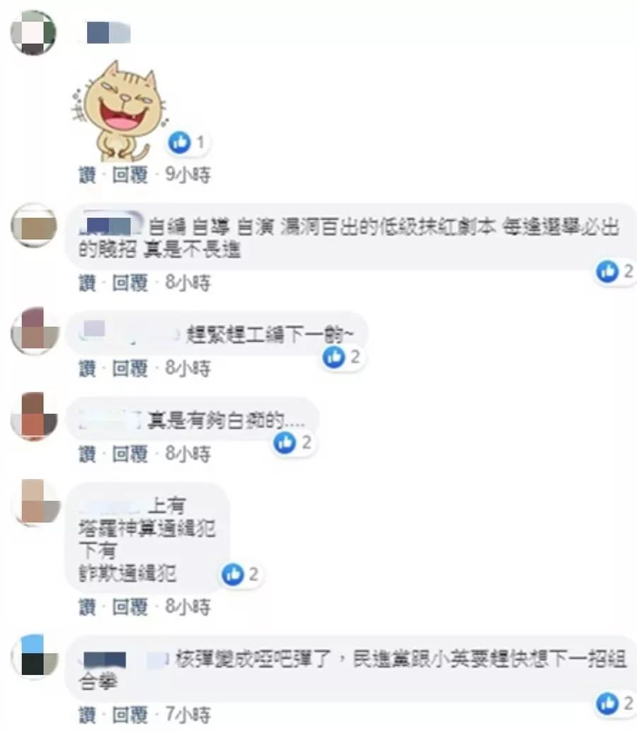Click thumbs-up icon on 核彈變成啞吧彈 comment

[607, 703]
